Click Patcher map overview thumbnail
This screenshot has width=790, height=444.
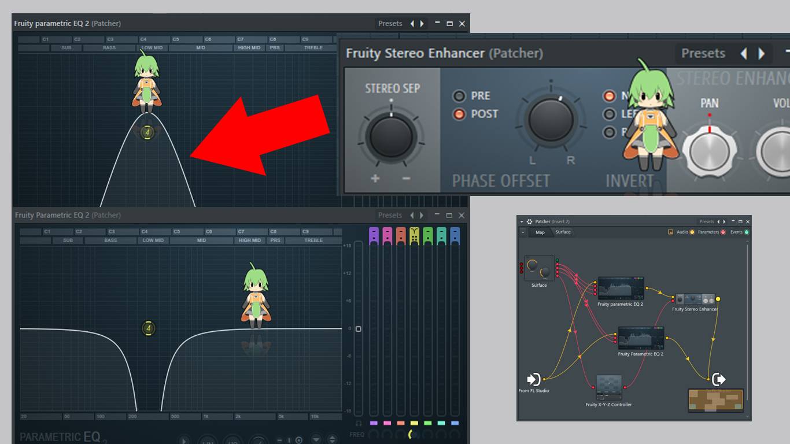(716, 401)
